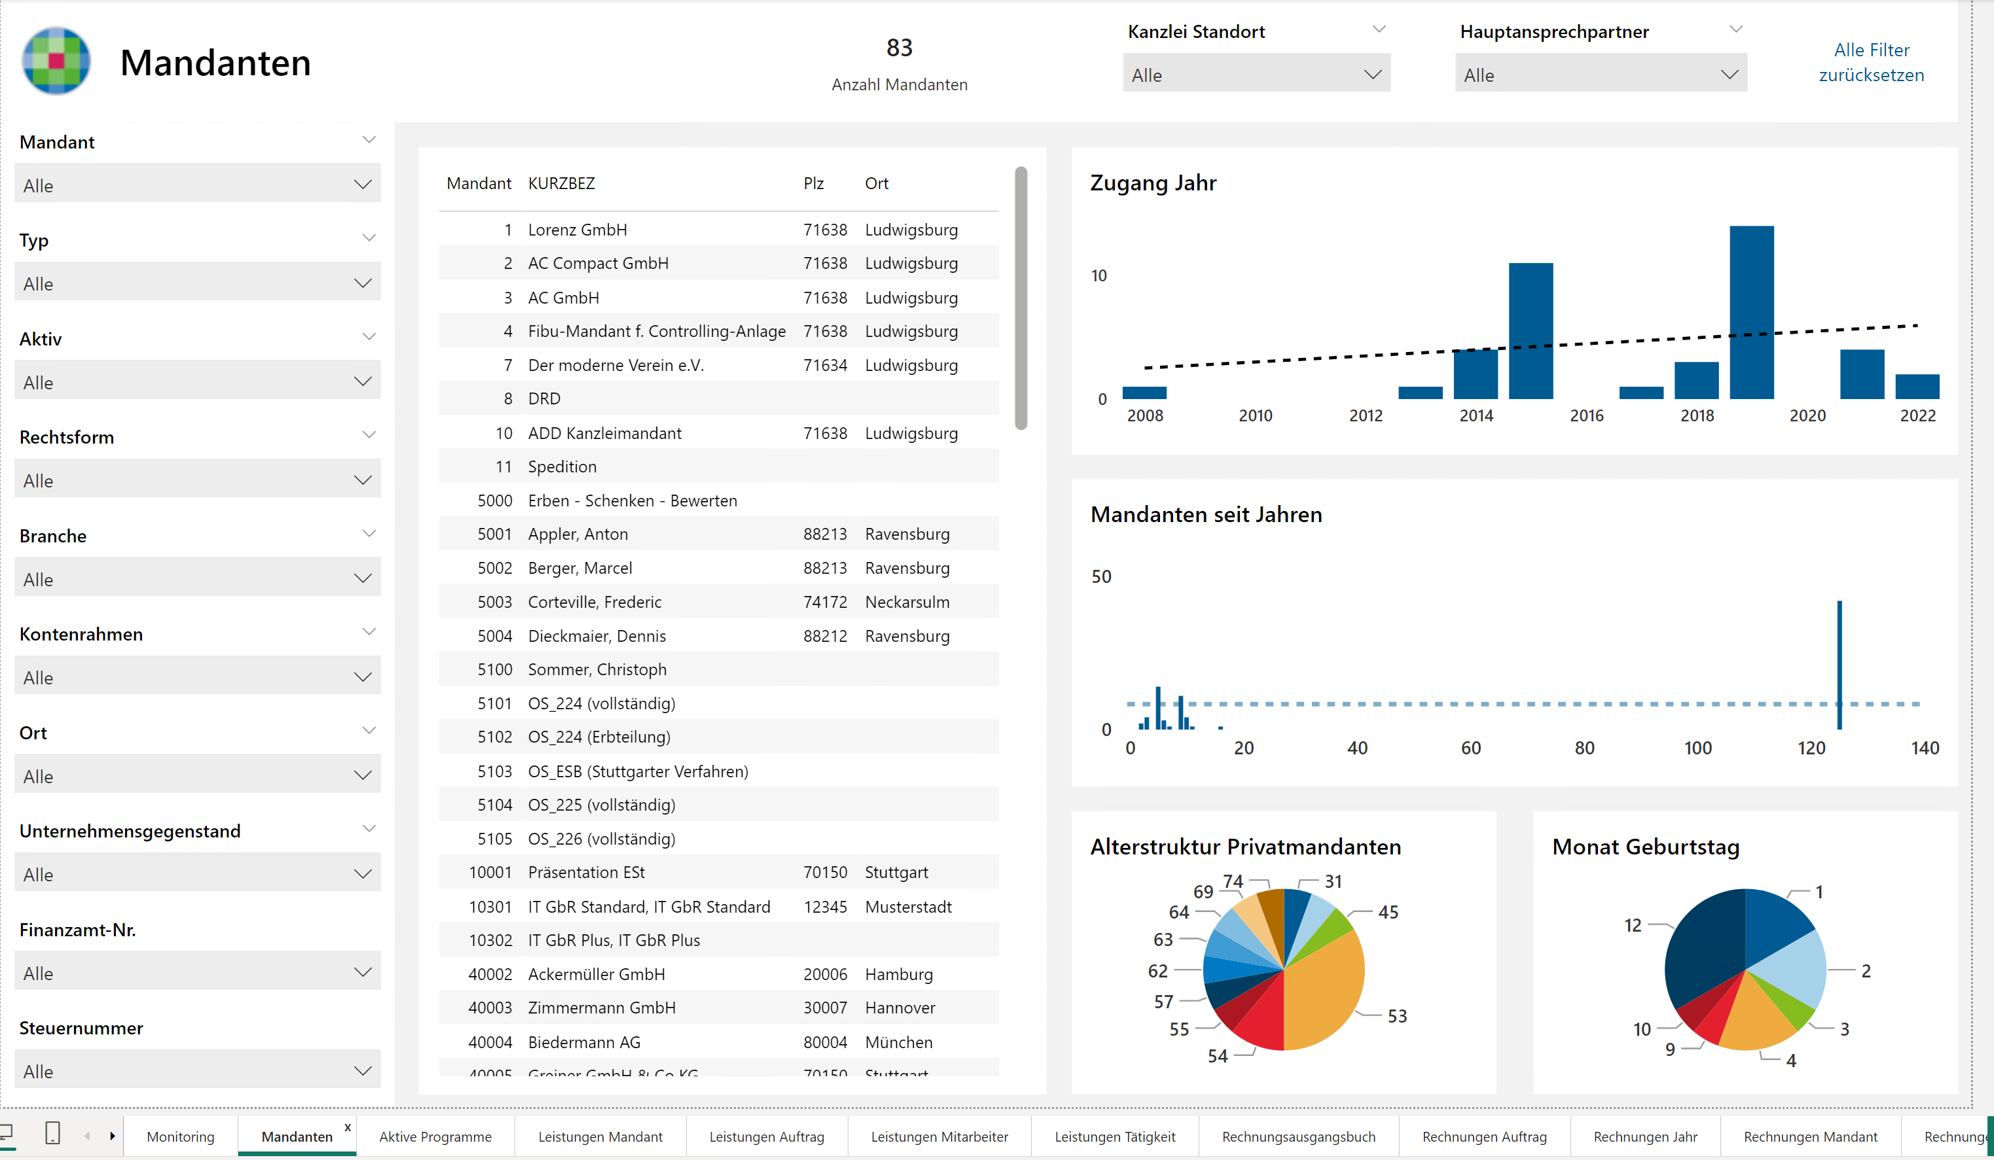The height and width of the screenshot is (1160, 1994).
Task: Collapse the Aktiv slicer header chevron
Action: pos(369,337)
